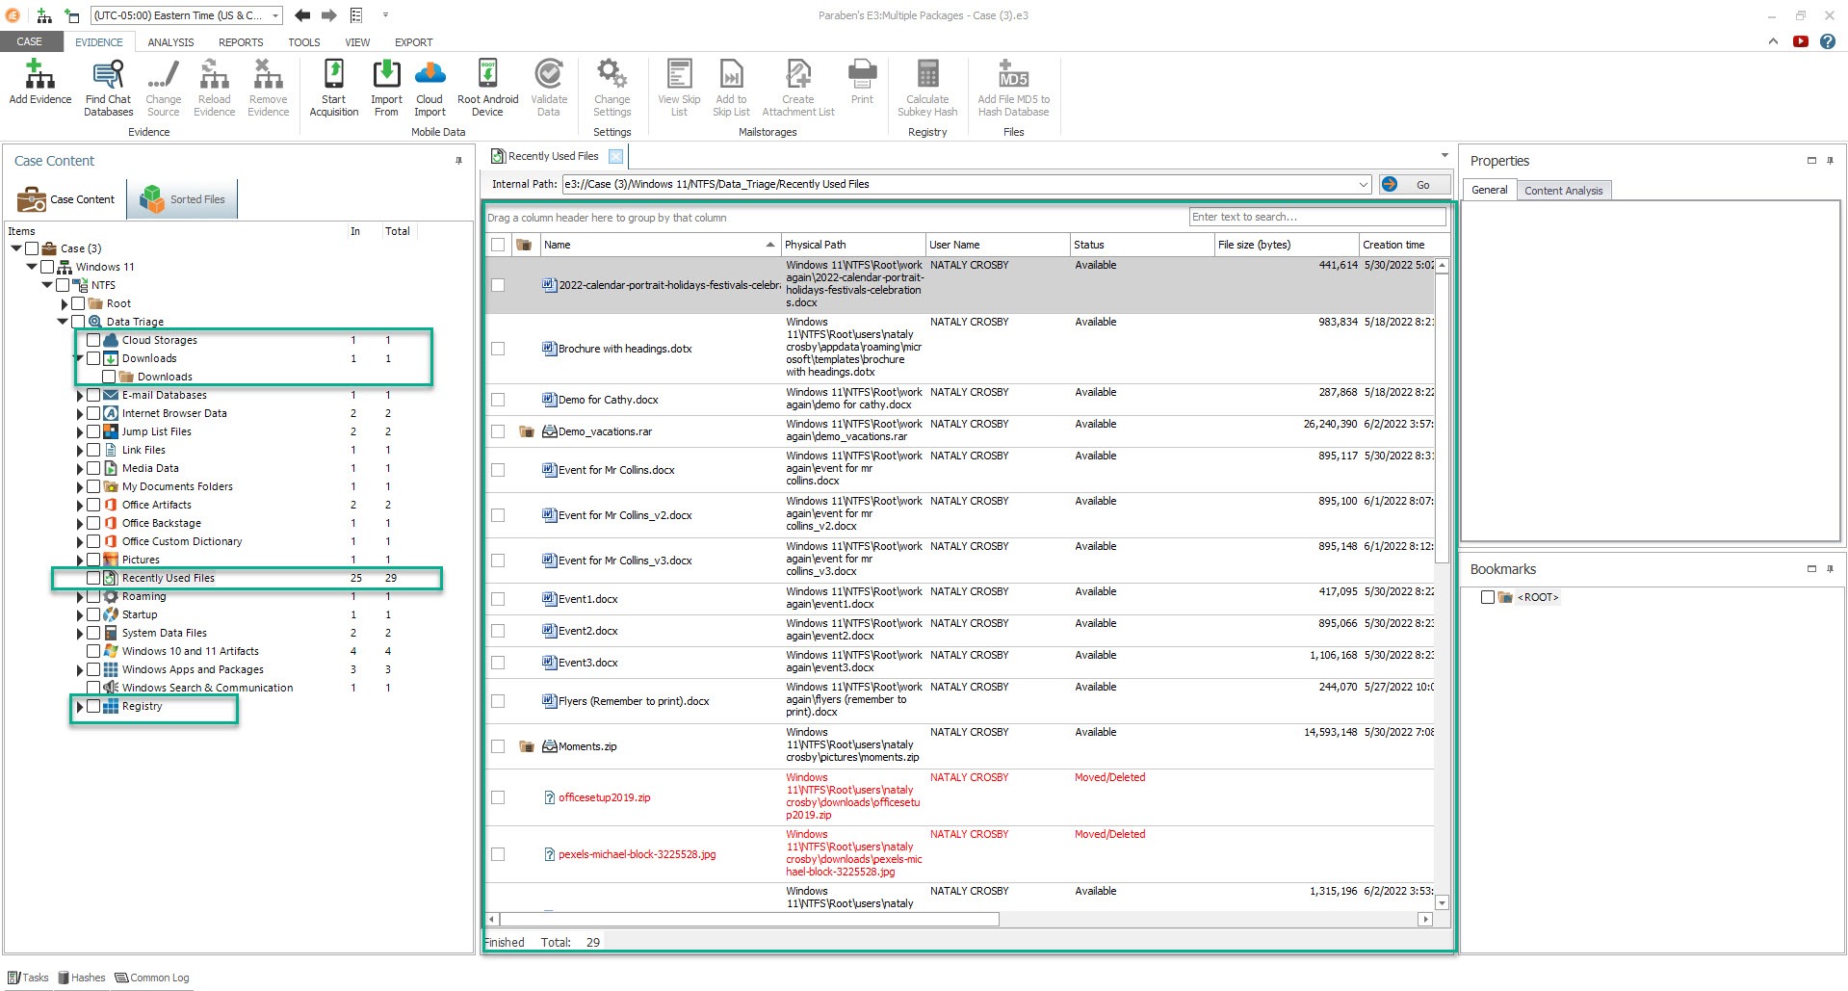Open the Internal Path dropdown arrow

click(x=1364, y=184)
